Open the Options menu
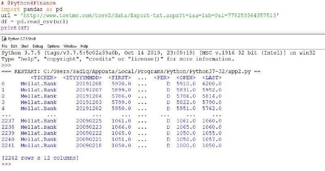 point(53,46)
